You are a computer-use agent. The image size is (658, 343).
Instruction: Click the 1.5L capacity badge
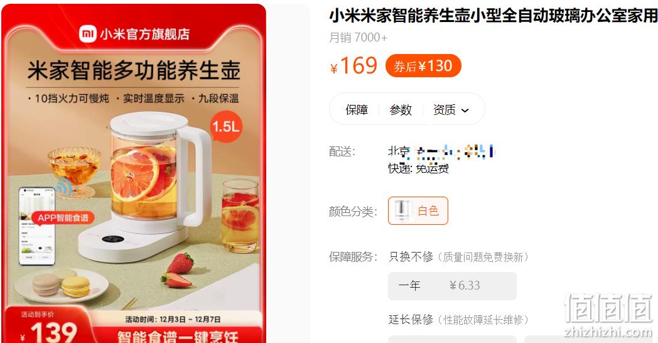[x=226, y=126]
